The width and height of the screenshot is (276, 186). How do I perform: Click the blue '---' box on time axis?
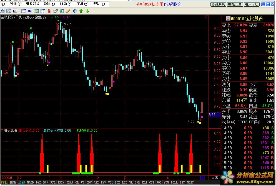(202, 178)
